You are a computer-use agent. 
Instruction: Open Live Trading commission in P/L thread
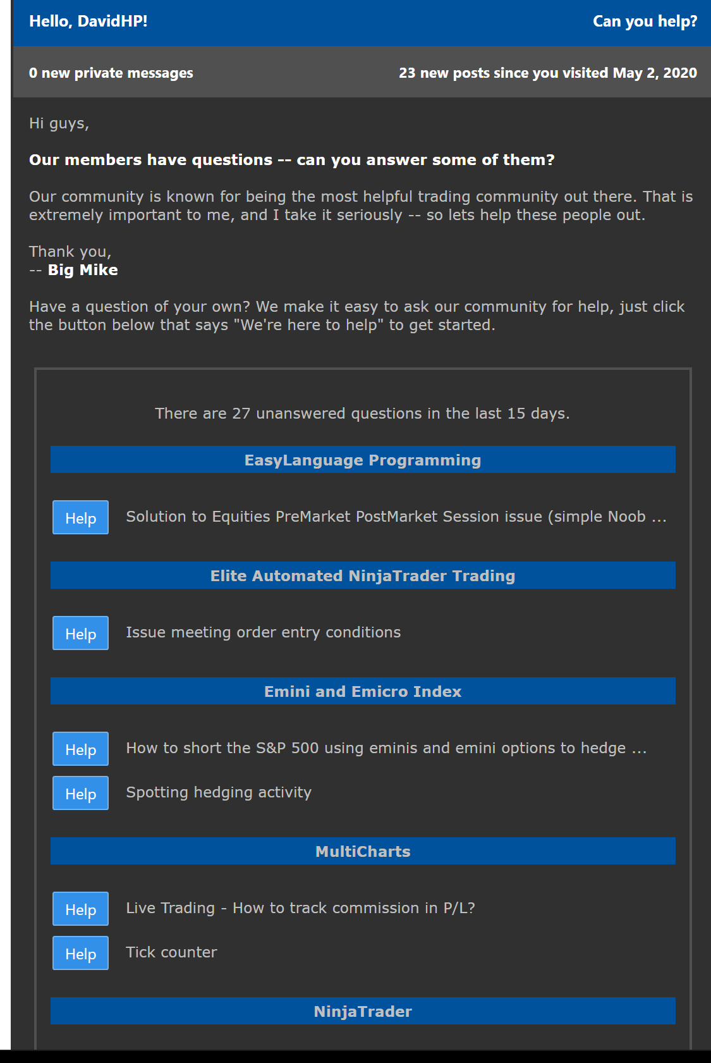coord(300,908)
